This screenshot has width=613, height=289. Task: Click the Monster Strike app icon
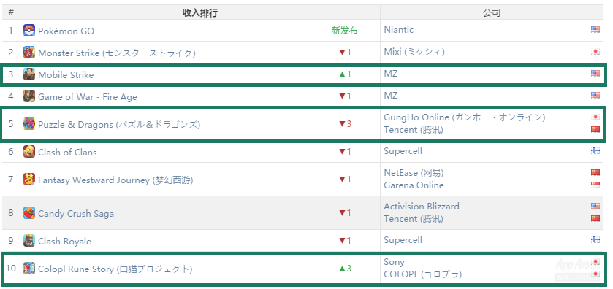coord(29,53)
